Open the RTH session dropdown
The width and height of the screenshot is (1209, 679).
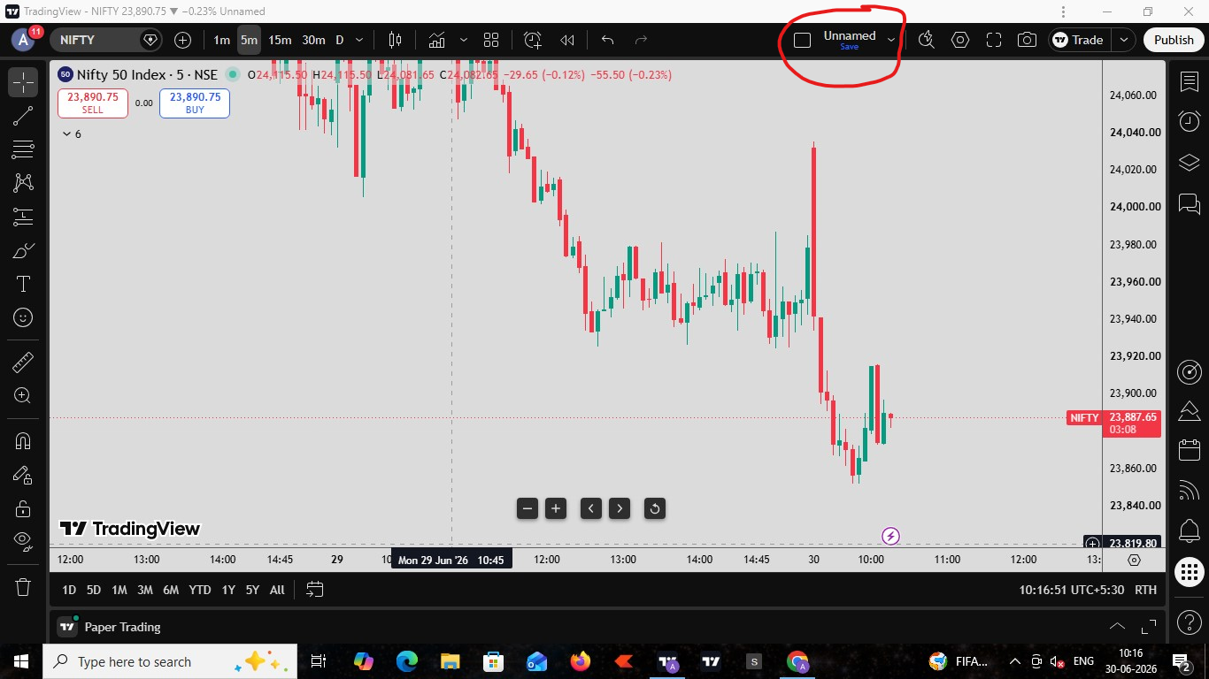click(x=1145, y=590)
